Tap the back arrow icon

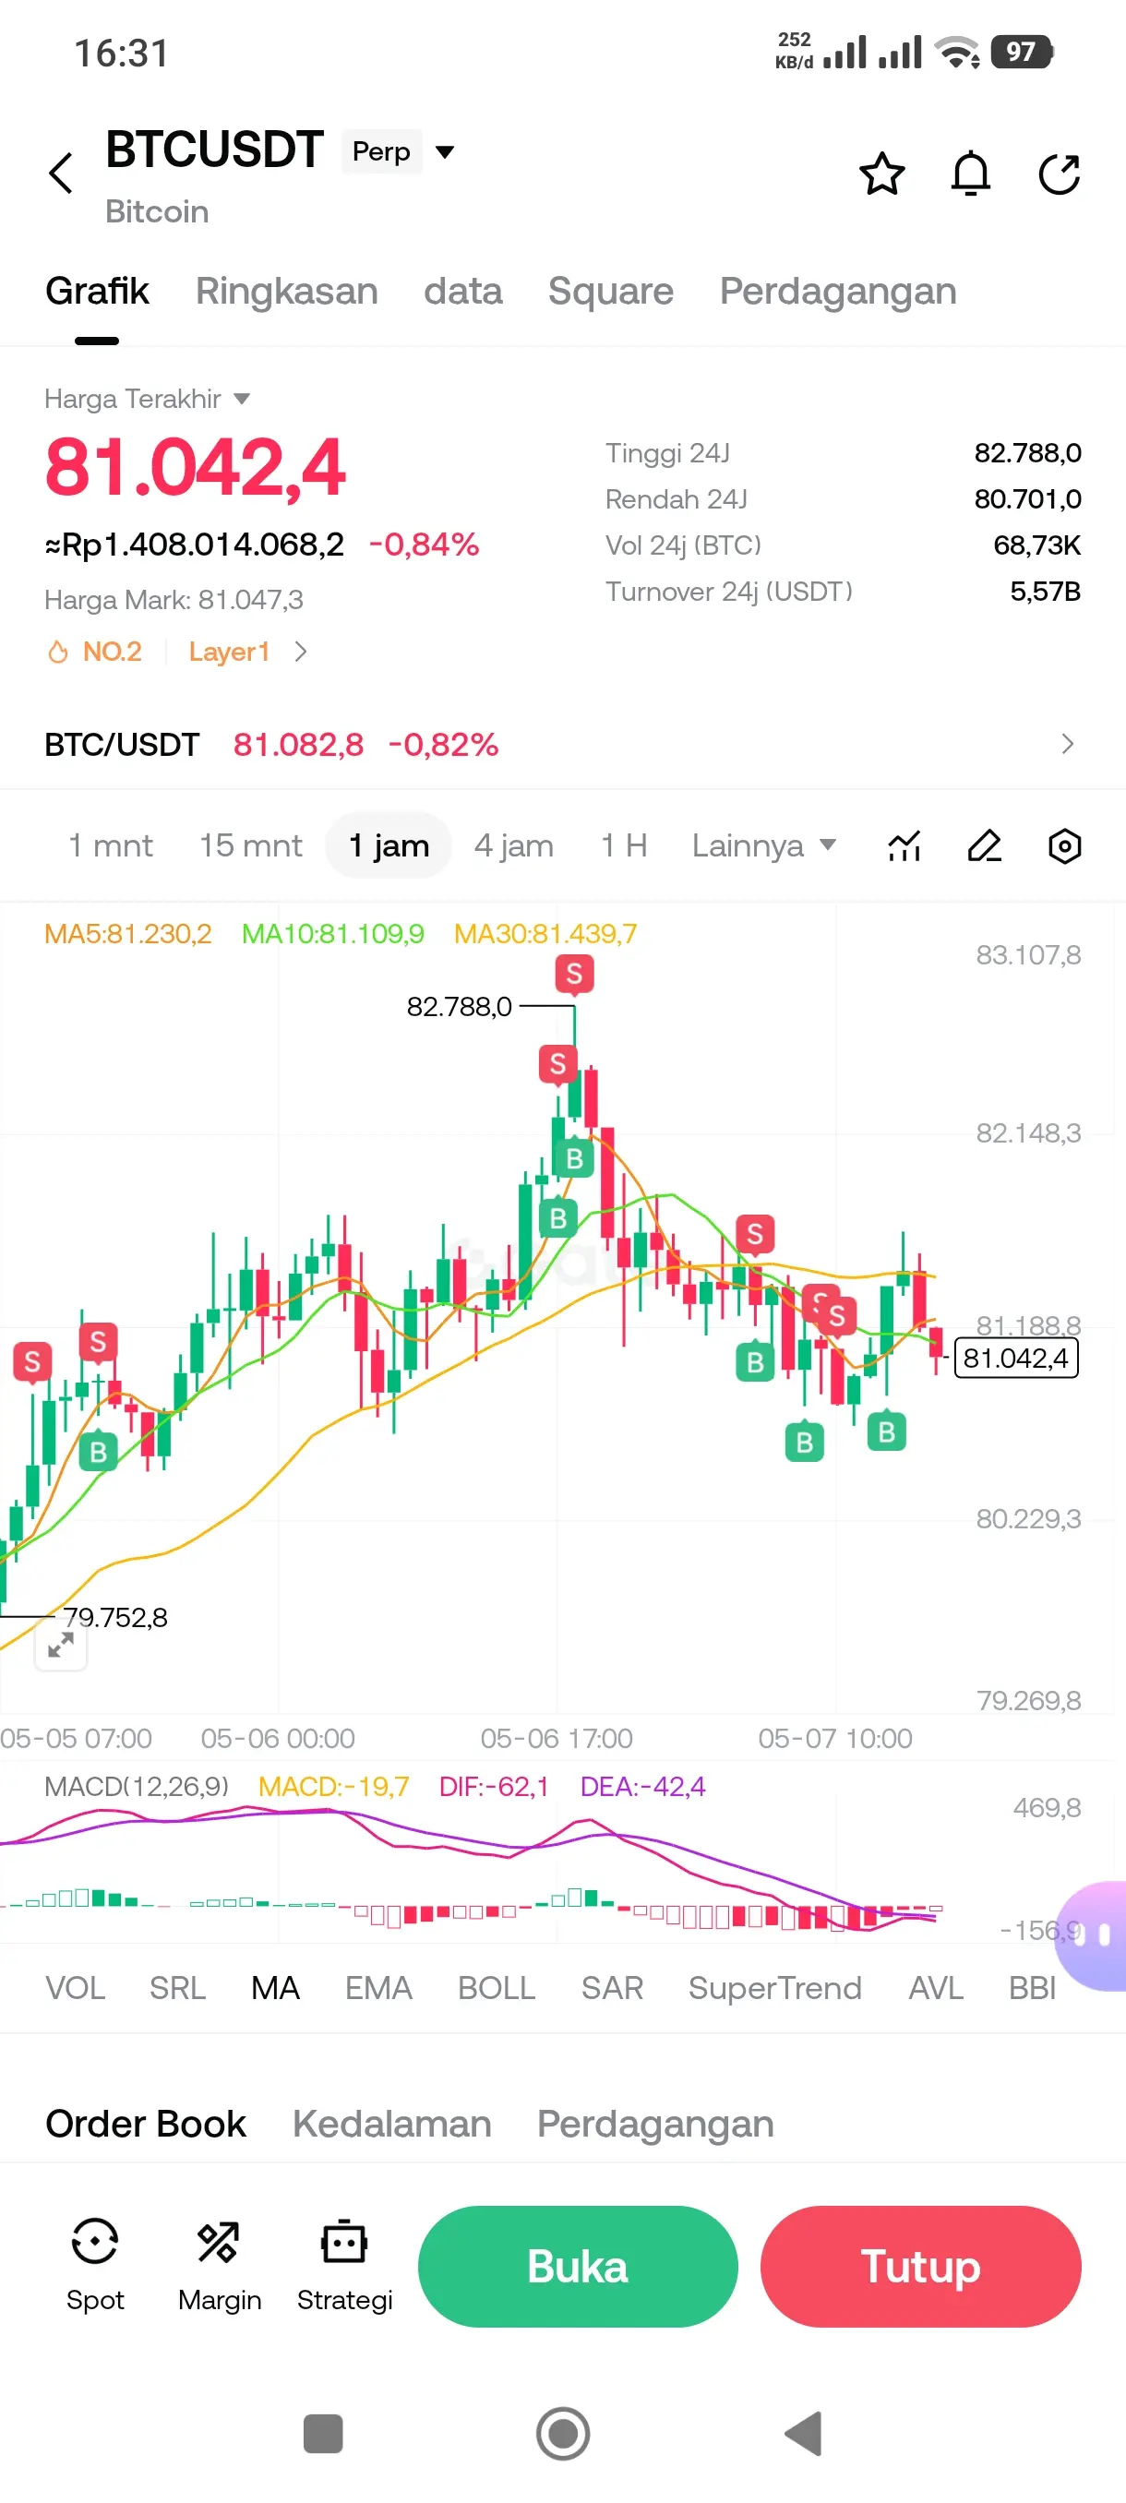61,174
